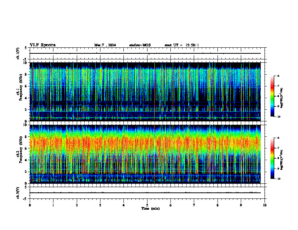Click the ch.2 spectrogram panel
This screenshot has width=298, height=230.
145,154
